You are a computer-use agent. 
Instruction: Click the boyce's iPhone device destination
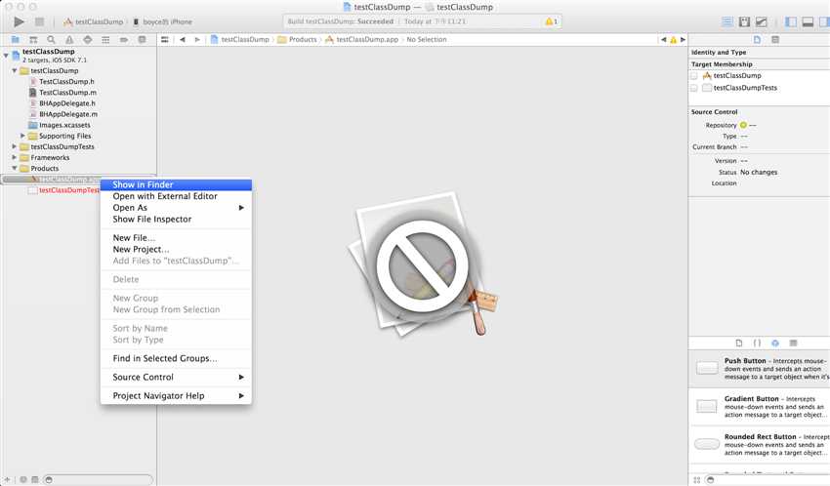click(163, 22)
